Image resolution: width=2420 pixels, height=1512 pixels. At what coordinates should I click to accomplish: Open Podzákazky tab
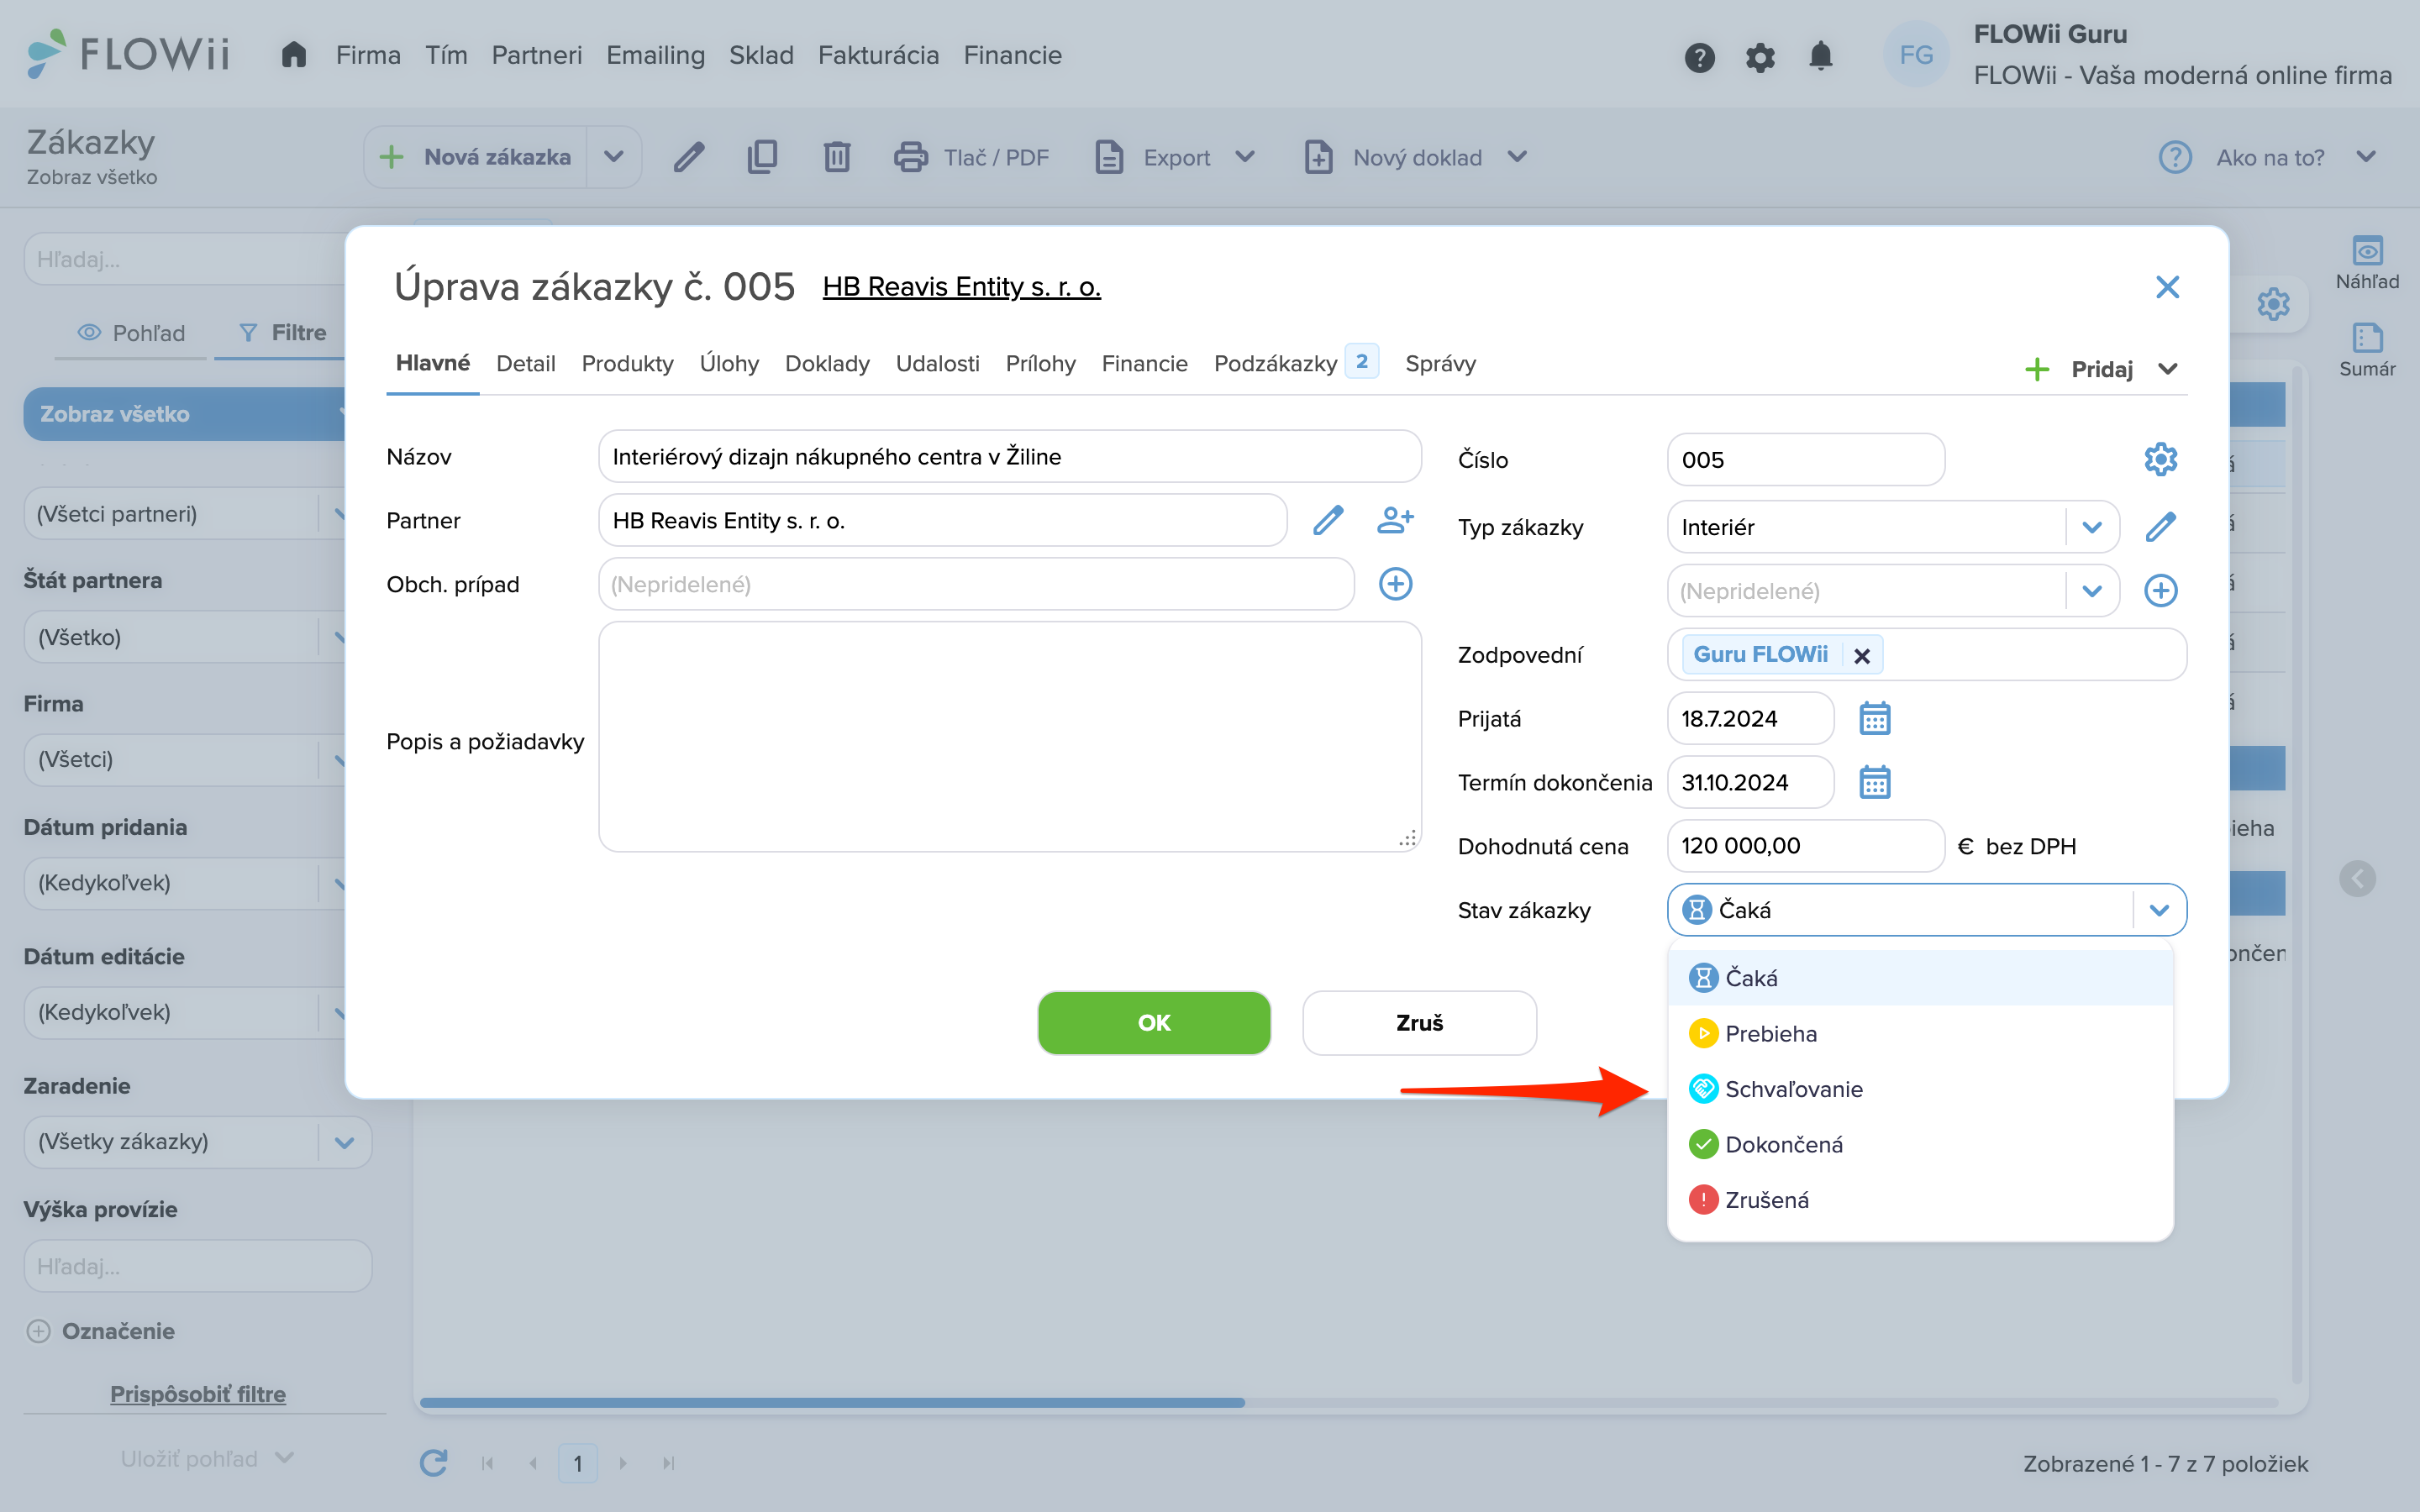click(1295, 364)
